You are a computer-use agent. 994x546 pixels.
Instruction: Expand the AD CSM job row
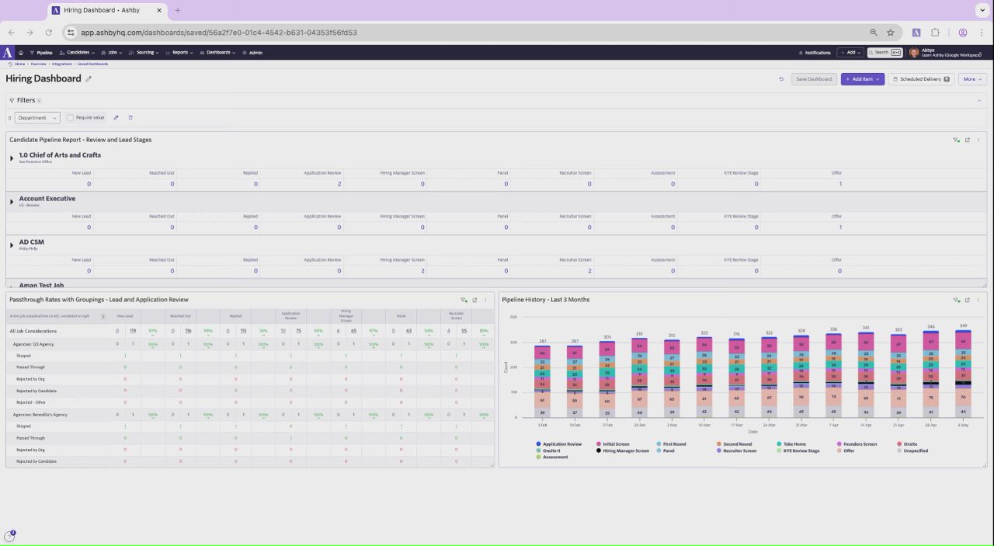(12, 245)
